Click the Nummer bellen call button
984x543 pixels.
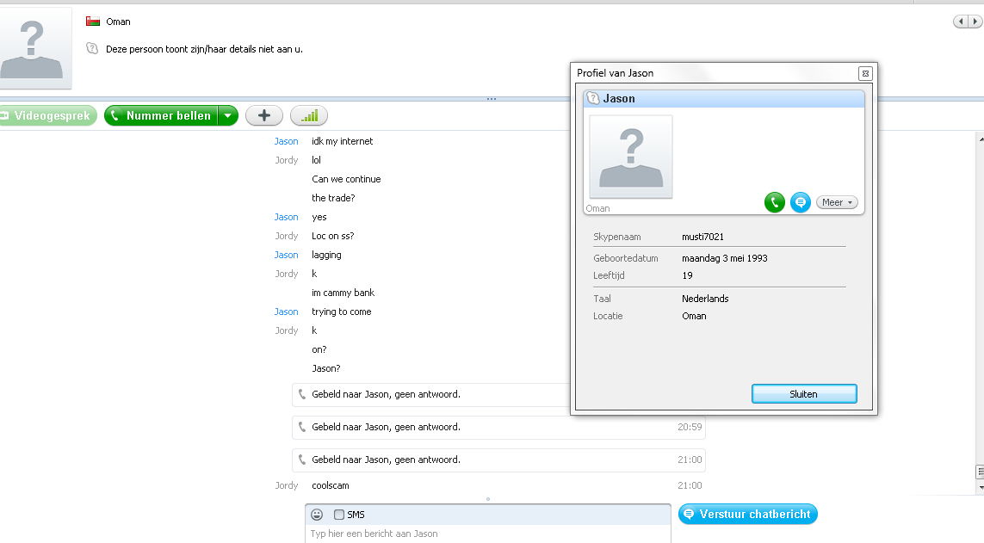tap(161, 116)
